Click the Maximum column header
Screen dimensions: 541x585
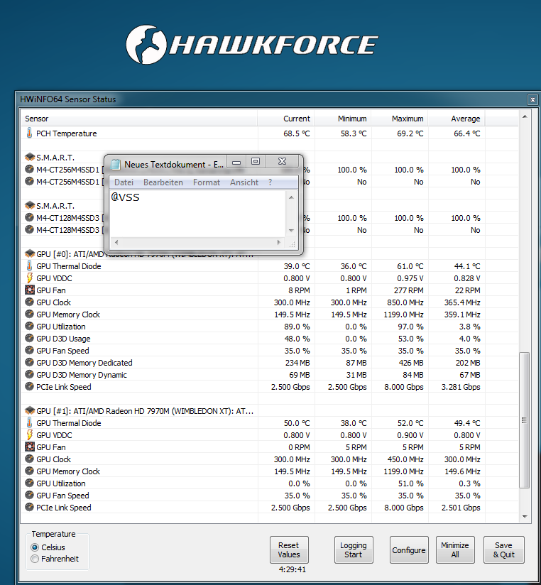[400, 119]
